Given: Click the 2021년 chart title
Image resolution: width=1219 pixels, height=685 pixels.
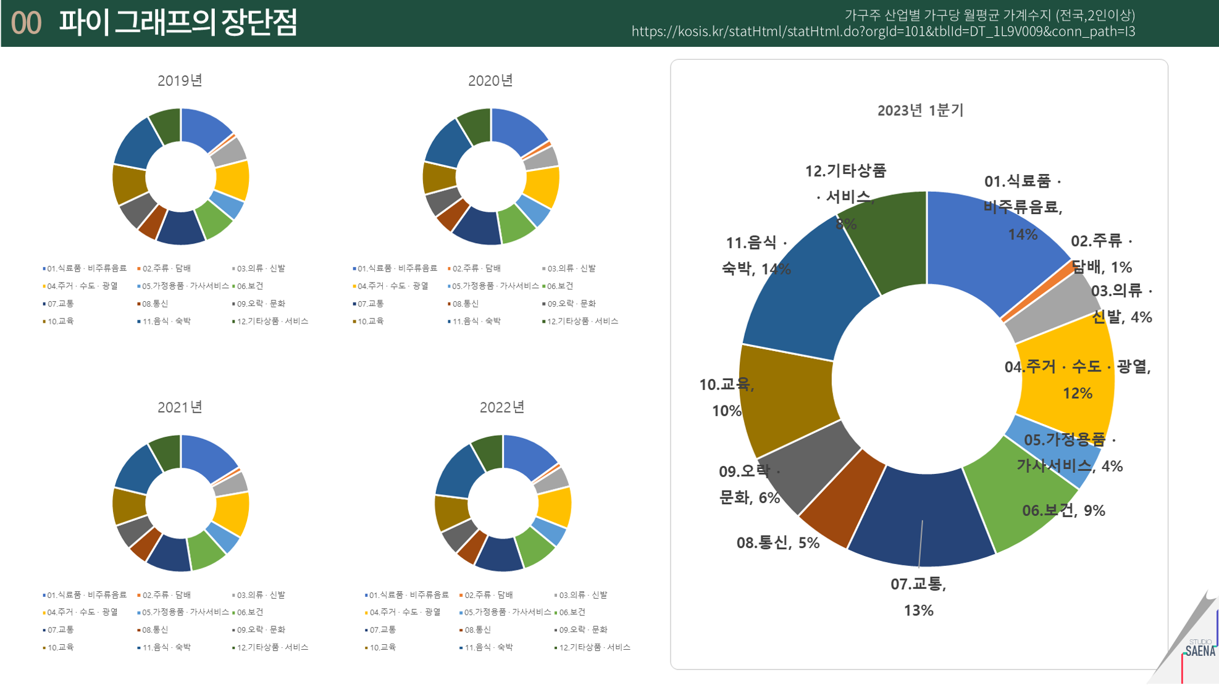Looking at the screenshot, I should click(180, 407).
